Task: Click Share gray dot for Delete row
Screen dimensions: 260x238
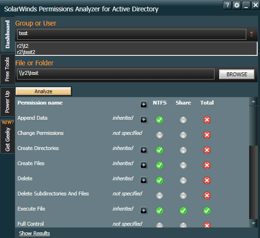Action: [183, 180]
